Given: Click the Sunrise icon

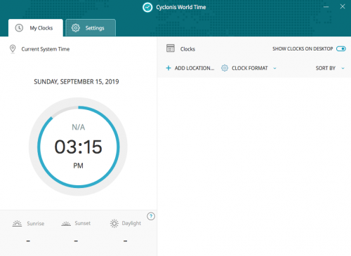Looking at the screenshot, I should (x=17, y=223).
